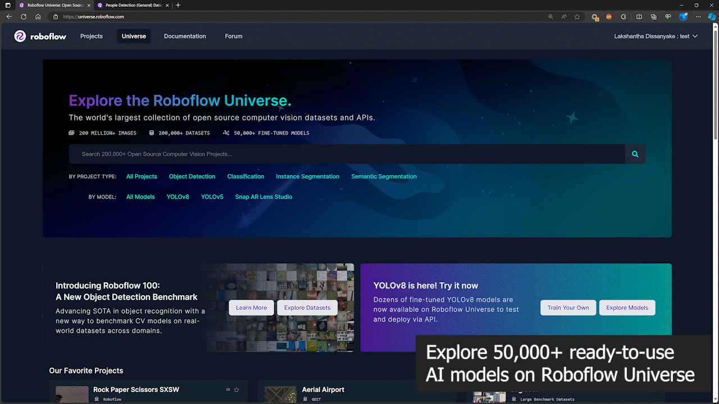This screenshot has height=404, width=719.
Task: Close the Roboflow Universe tab
Action: tap(89, 5)
